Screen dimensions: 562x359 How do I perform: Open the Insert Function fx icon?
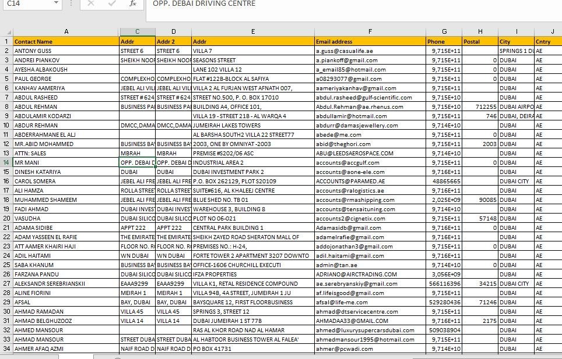click(133, 3)
